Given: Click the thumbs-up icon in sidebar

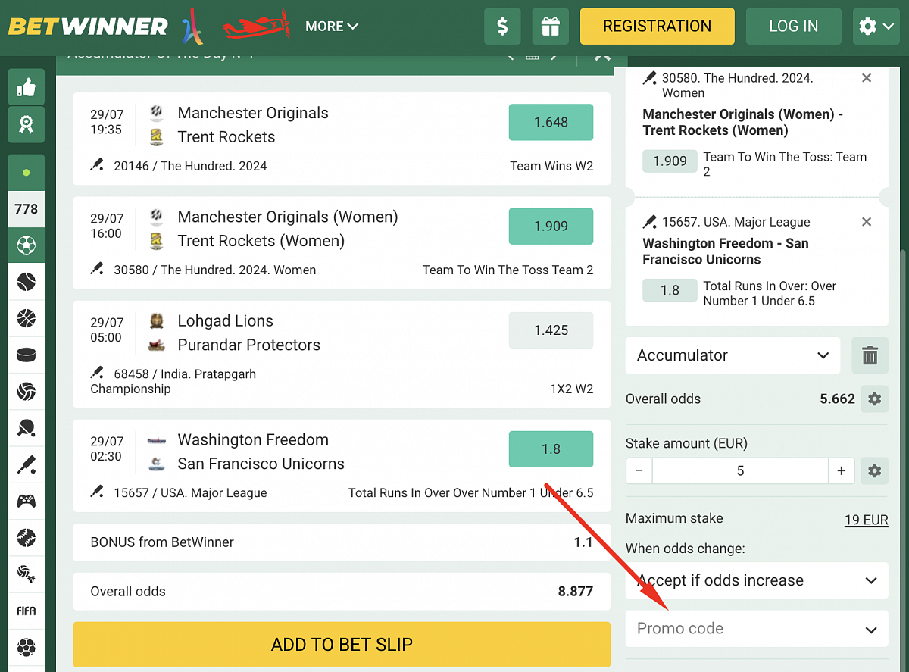Looking at the screenshot, I should coord(27,87).
